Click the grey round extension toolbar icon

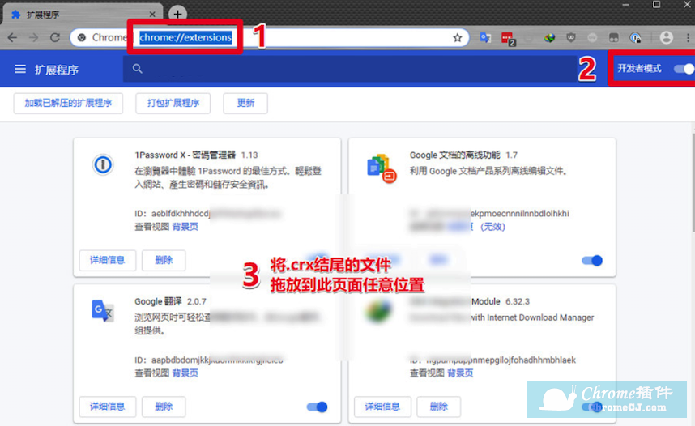tap(592, 38)
